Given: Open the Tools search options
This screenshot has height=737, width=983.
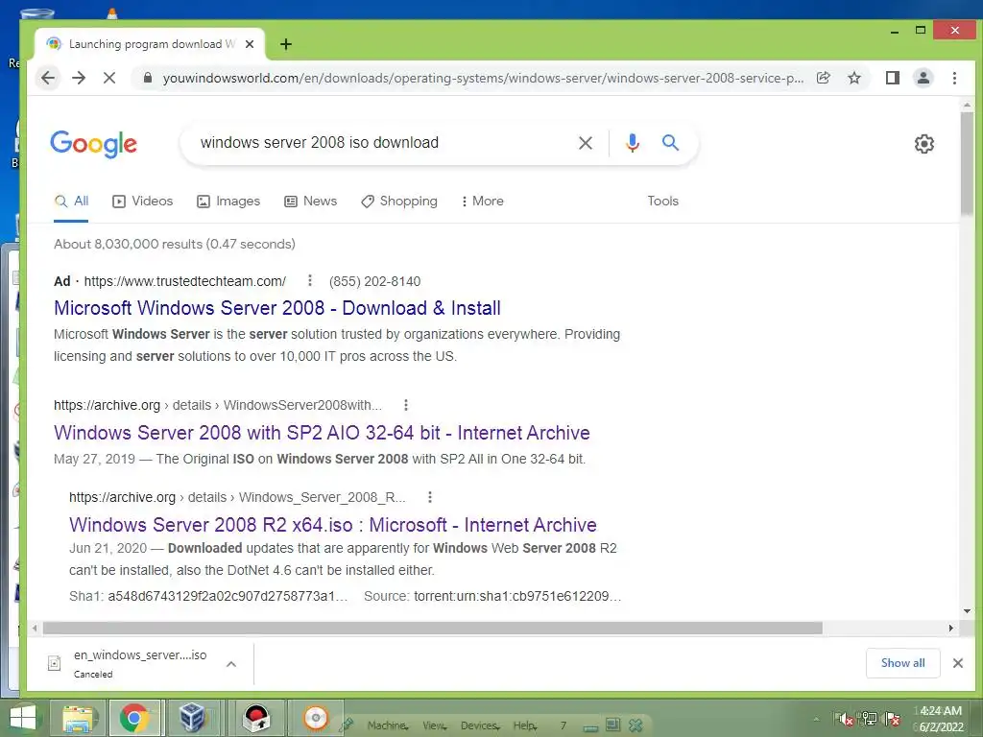Looking at the screenshot, I should 662,202.
